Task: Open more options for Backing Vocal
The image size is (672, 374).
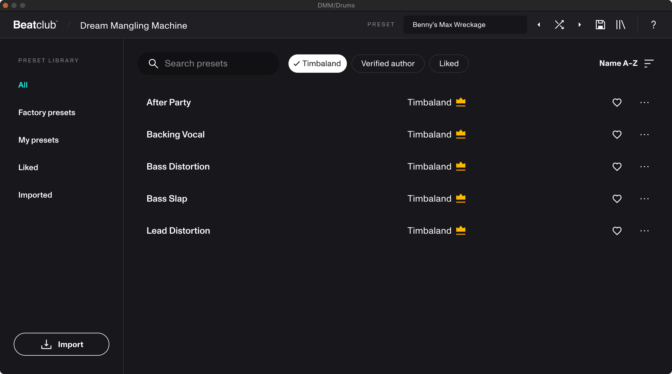Action: [x=644, y=135]
